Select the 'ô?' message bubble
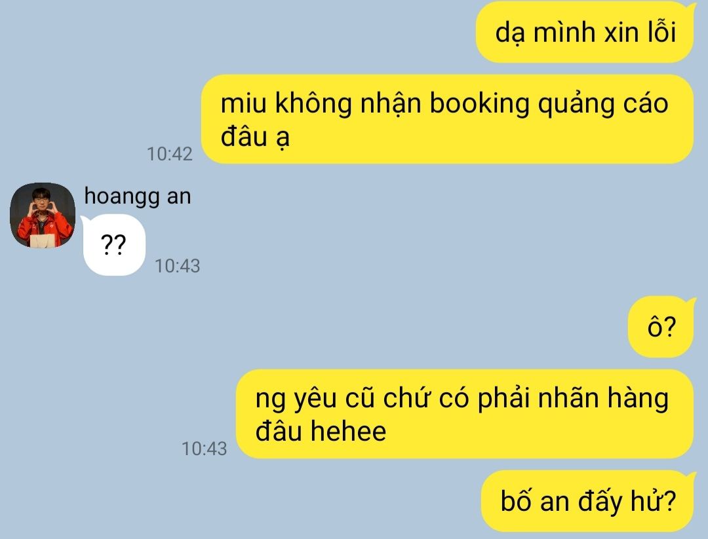 point(661,327)
